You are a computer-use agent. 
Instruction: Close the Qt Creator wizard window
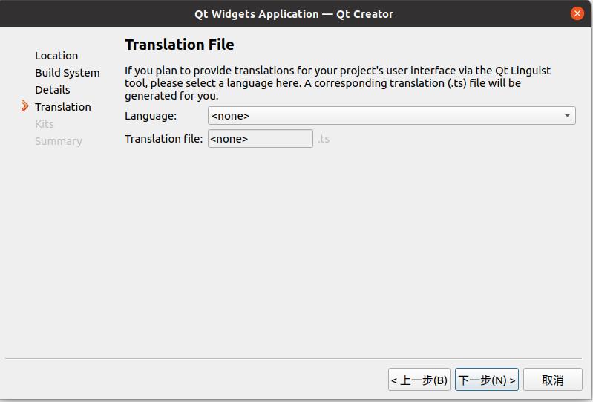577,13
